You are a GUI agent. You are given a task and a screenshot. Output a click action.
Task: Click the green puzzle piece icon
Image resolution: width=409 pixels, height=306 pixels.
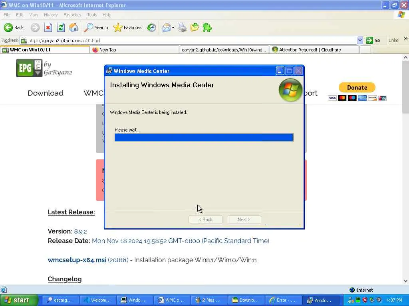pyautogui.click(x=207, y=27)
